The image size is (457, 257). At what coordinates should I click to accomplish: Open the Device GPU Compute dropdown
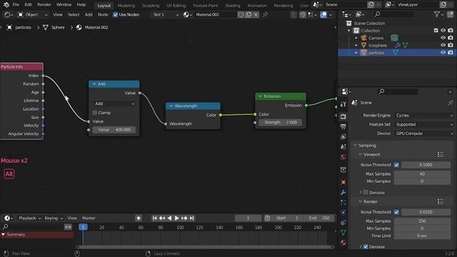coord(424,133)
